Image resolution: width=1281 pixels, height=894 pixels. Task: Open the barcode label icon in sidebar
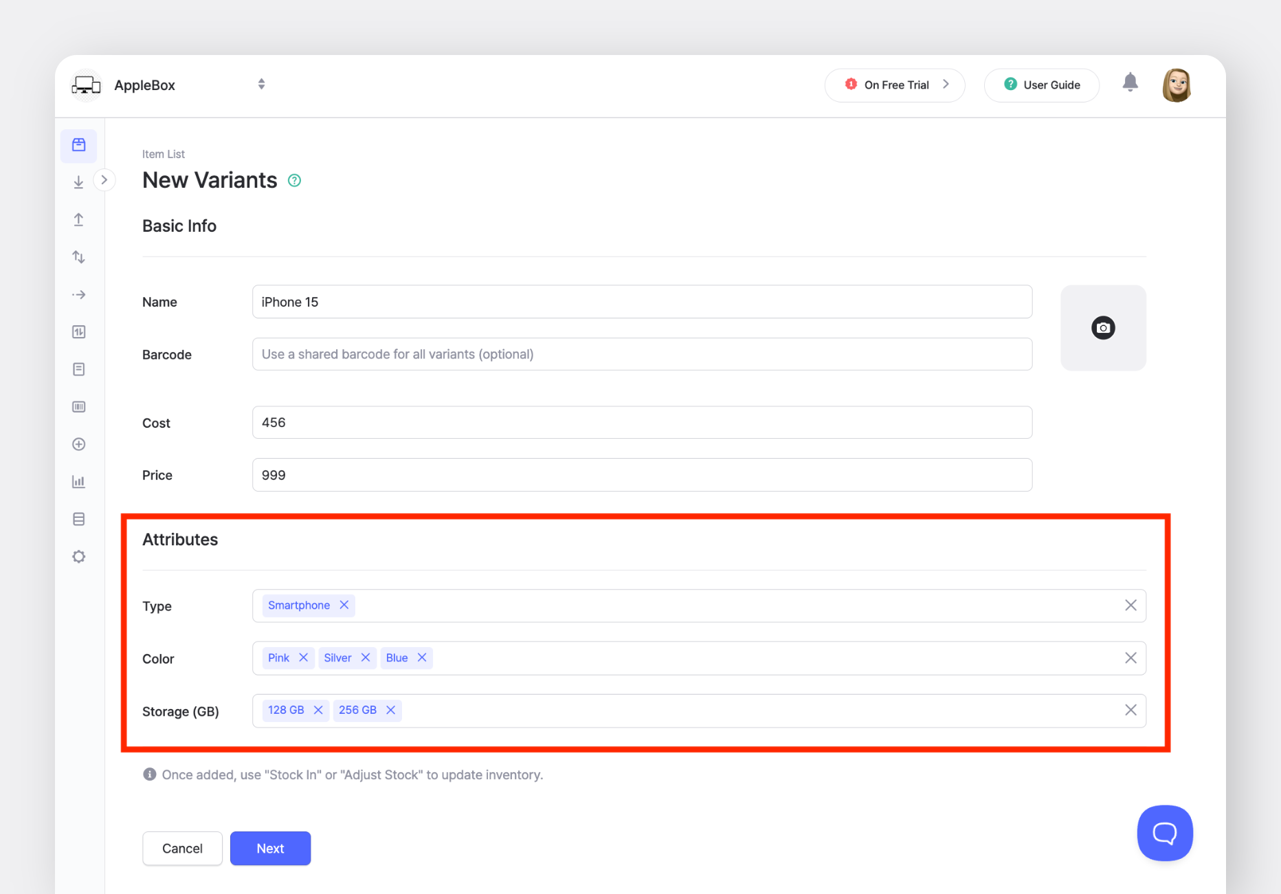click(78, 406)
